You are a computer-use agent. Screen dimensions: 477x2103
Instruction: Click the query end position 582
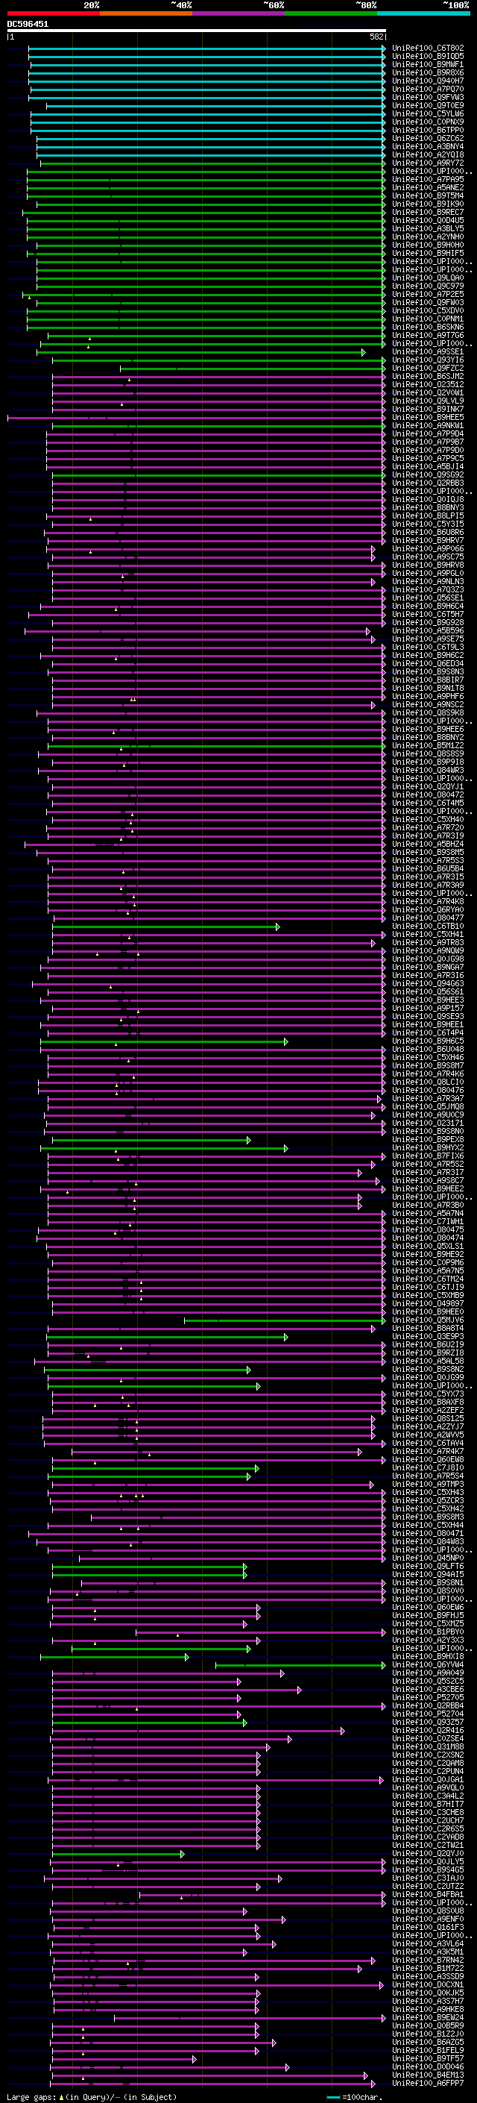point(376,37)
